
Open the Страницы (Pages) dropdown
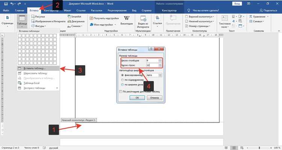8,21
